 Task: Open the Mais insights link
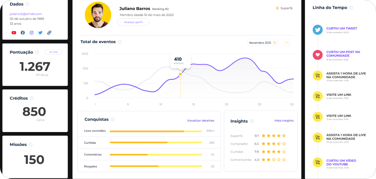point(284,120)
